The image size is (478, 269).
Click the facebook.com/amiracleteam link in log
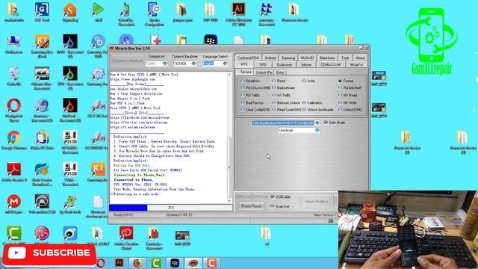pyautogui.click(x=140, y=117)
